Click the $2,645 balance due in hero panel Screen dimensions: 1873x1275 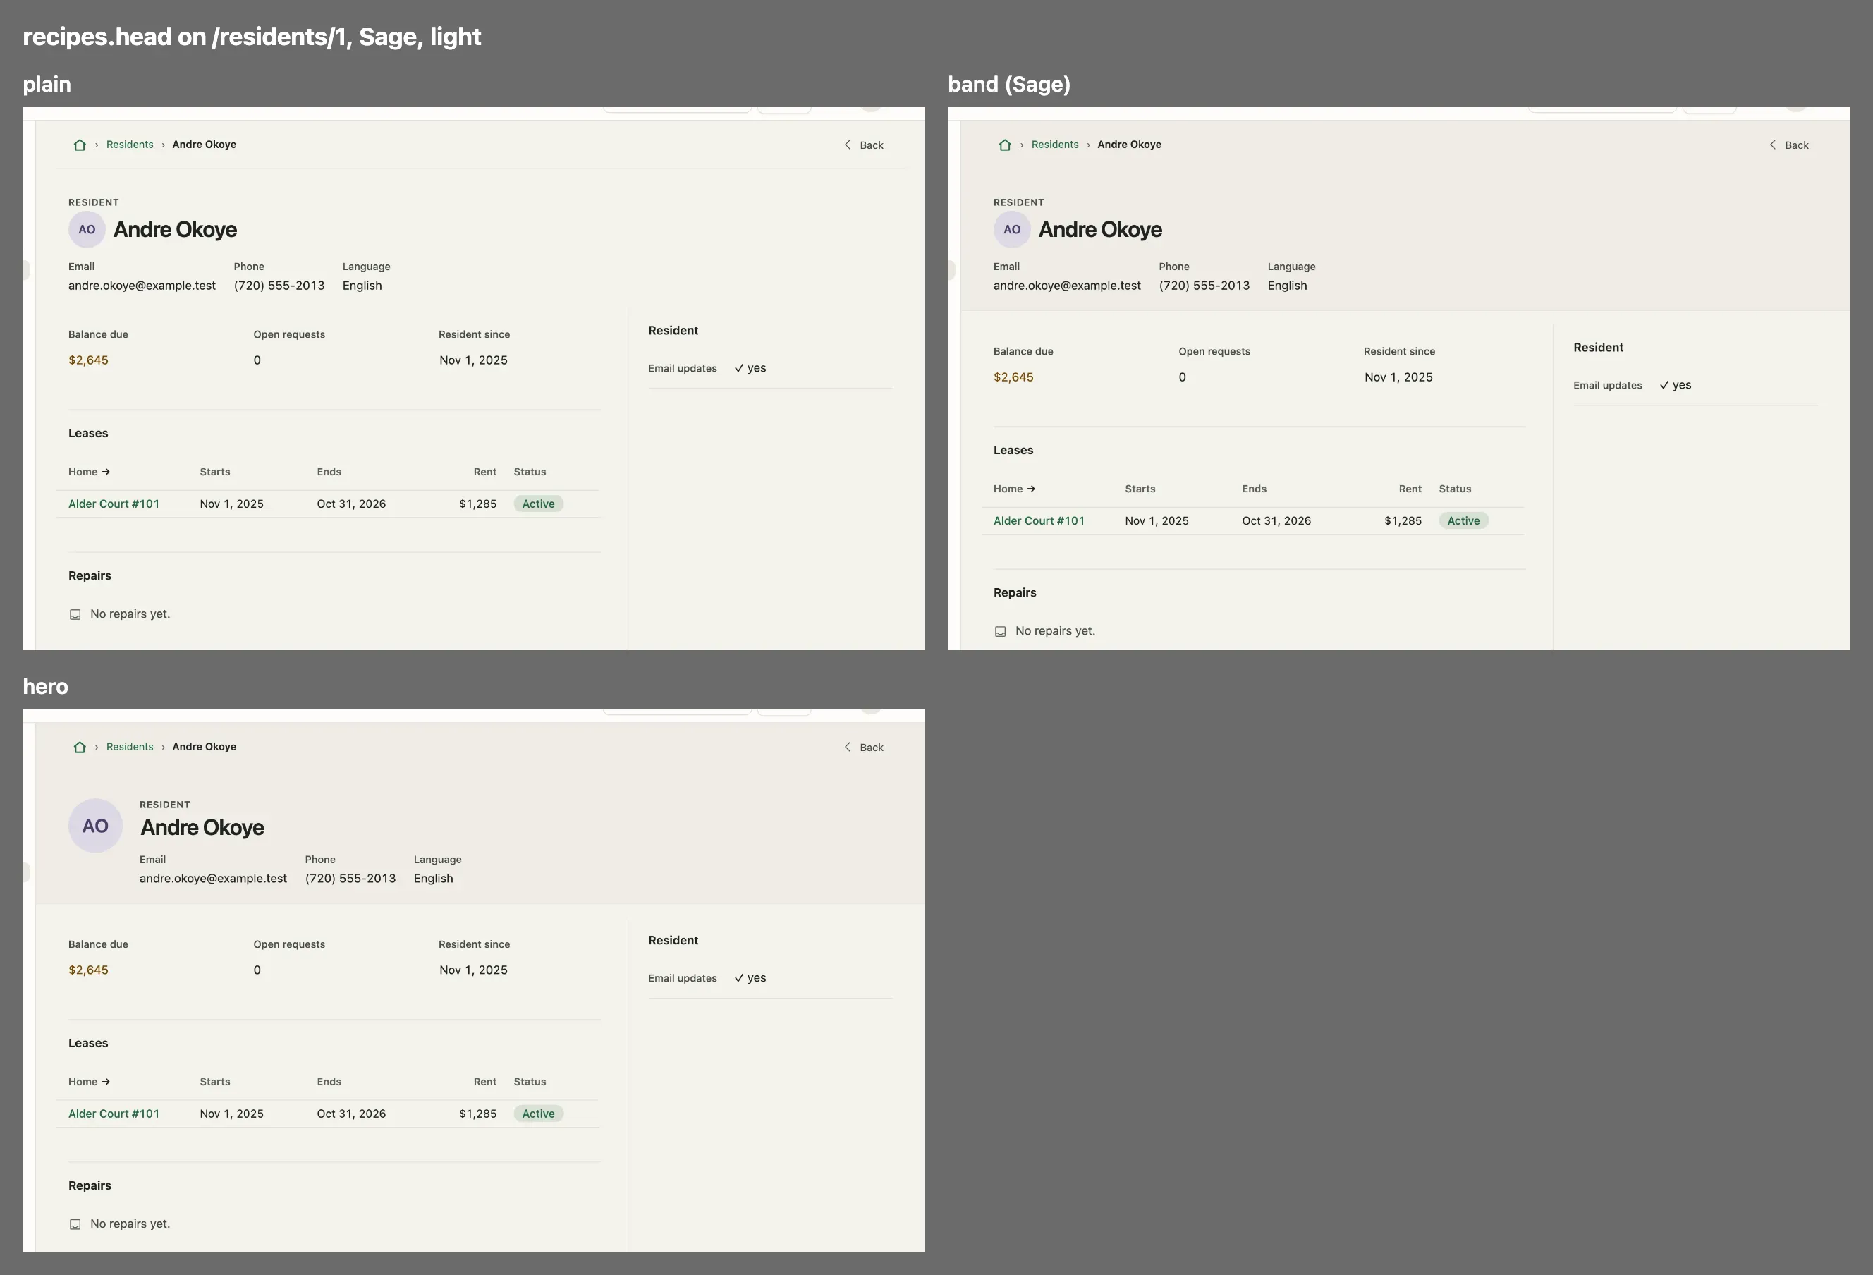88,970
